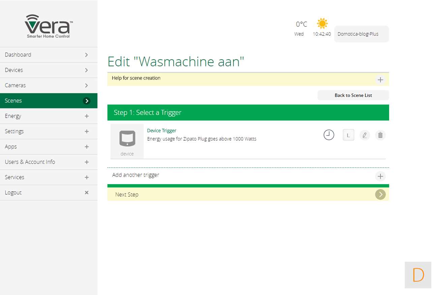The image size is (438, 295).
Task: Expand the Add another trigger section
Action: (x=380, y=176)
